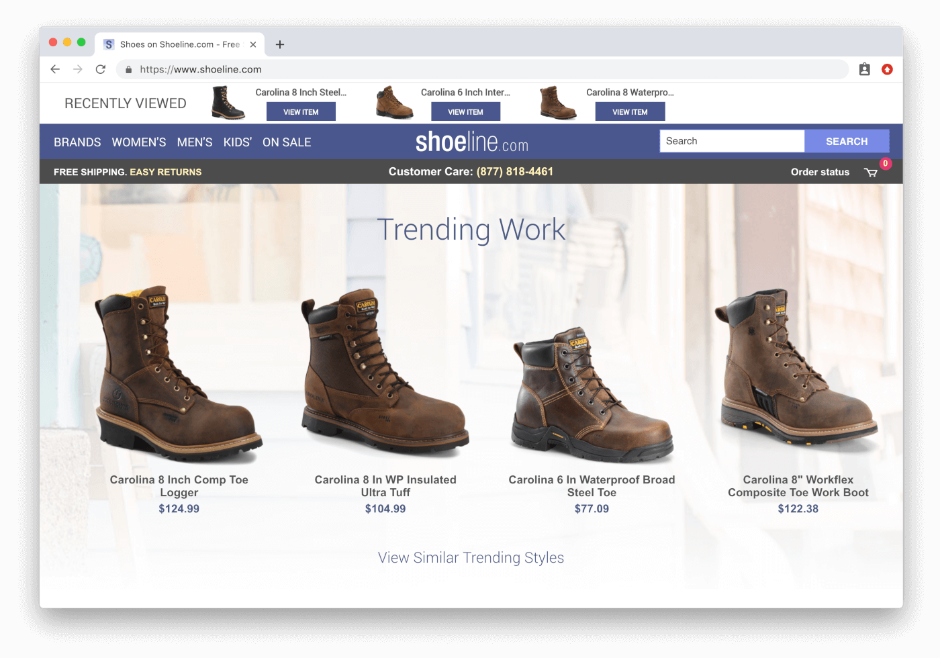Click the cart item count badge
The height and width of the screenshot is (658, 940).
(x=886, y=164)
